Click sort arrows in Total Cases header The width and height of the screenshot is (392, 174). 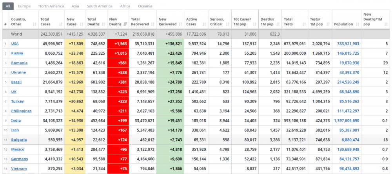61,24
